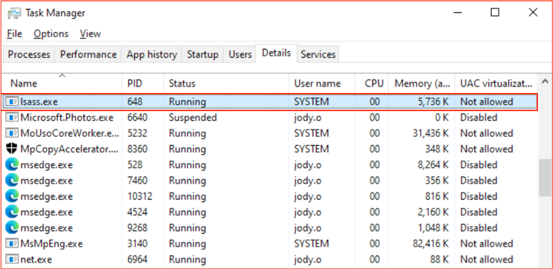Select the lsass.exe process name

pyautogui.click(x=39, y=101)
